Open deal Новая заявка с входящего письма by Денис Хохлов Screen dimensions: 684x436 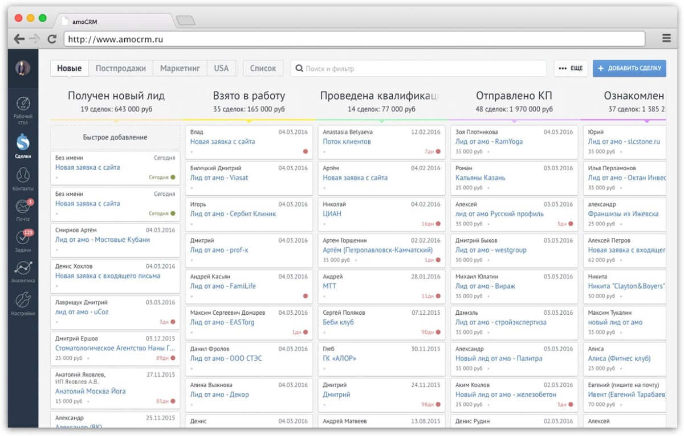pyautogui.click(x=108, y=275)
